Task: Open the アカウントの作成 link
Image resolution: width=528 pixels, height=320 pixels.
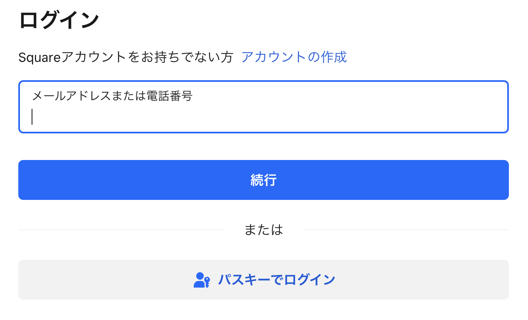Action: click(294, 57)
